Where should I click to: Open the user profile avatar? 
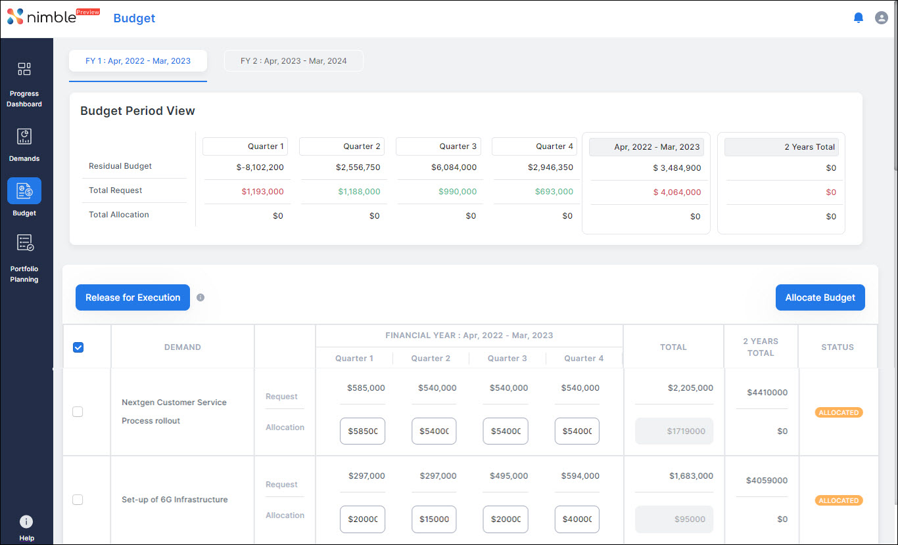click(882, 18)
